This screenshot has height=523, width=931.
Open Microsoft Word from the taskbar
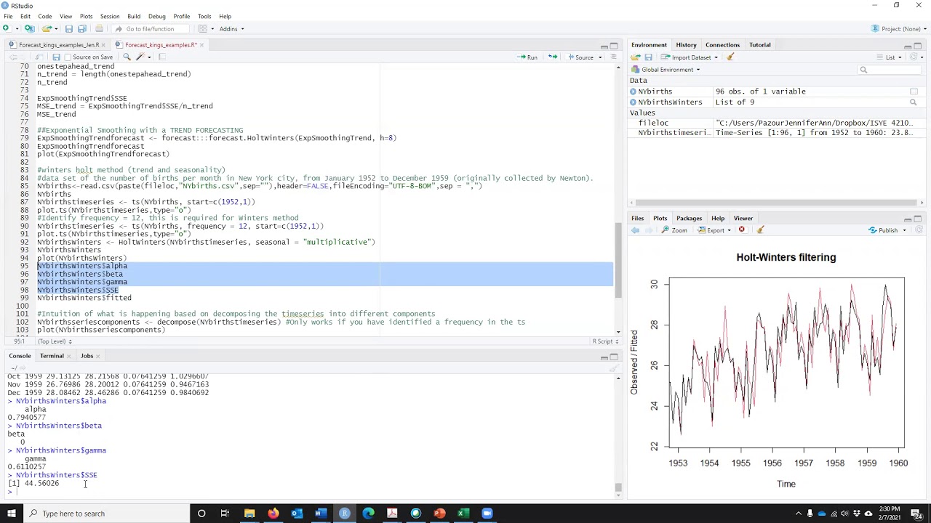coord(321,514)
